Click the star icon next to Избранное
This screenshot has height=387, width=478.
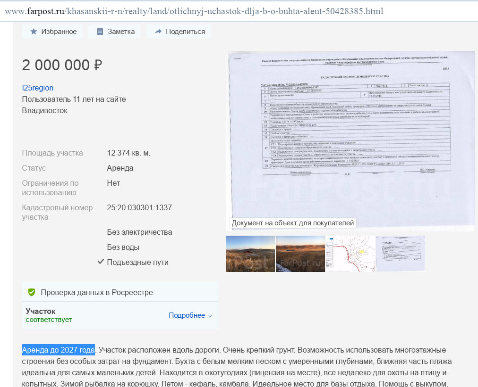pyautogui.click(x=34, y=31)
